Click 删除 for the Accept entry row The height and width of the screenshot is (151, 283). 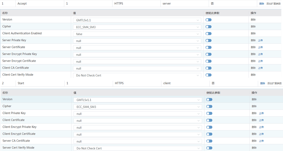click(262, 4)
